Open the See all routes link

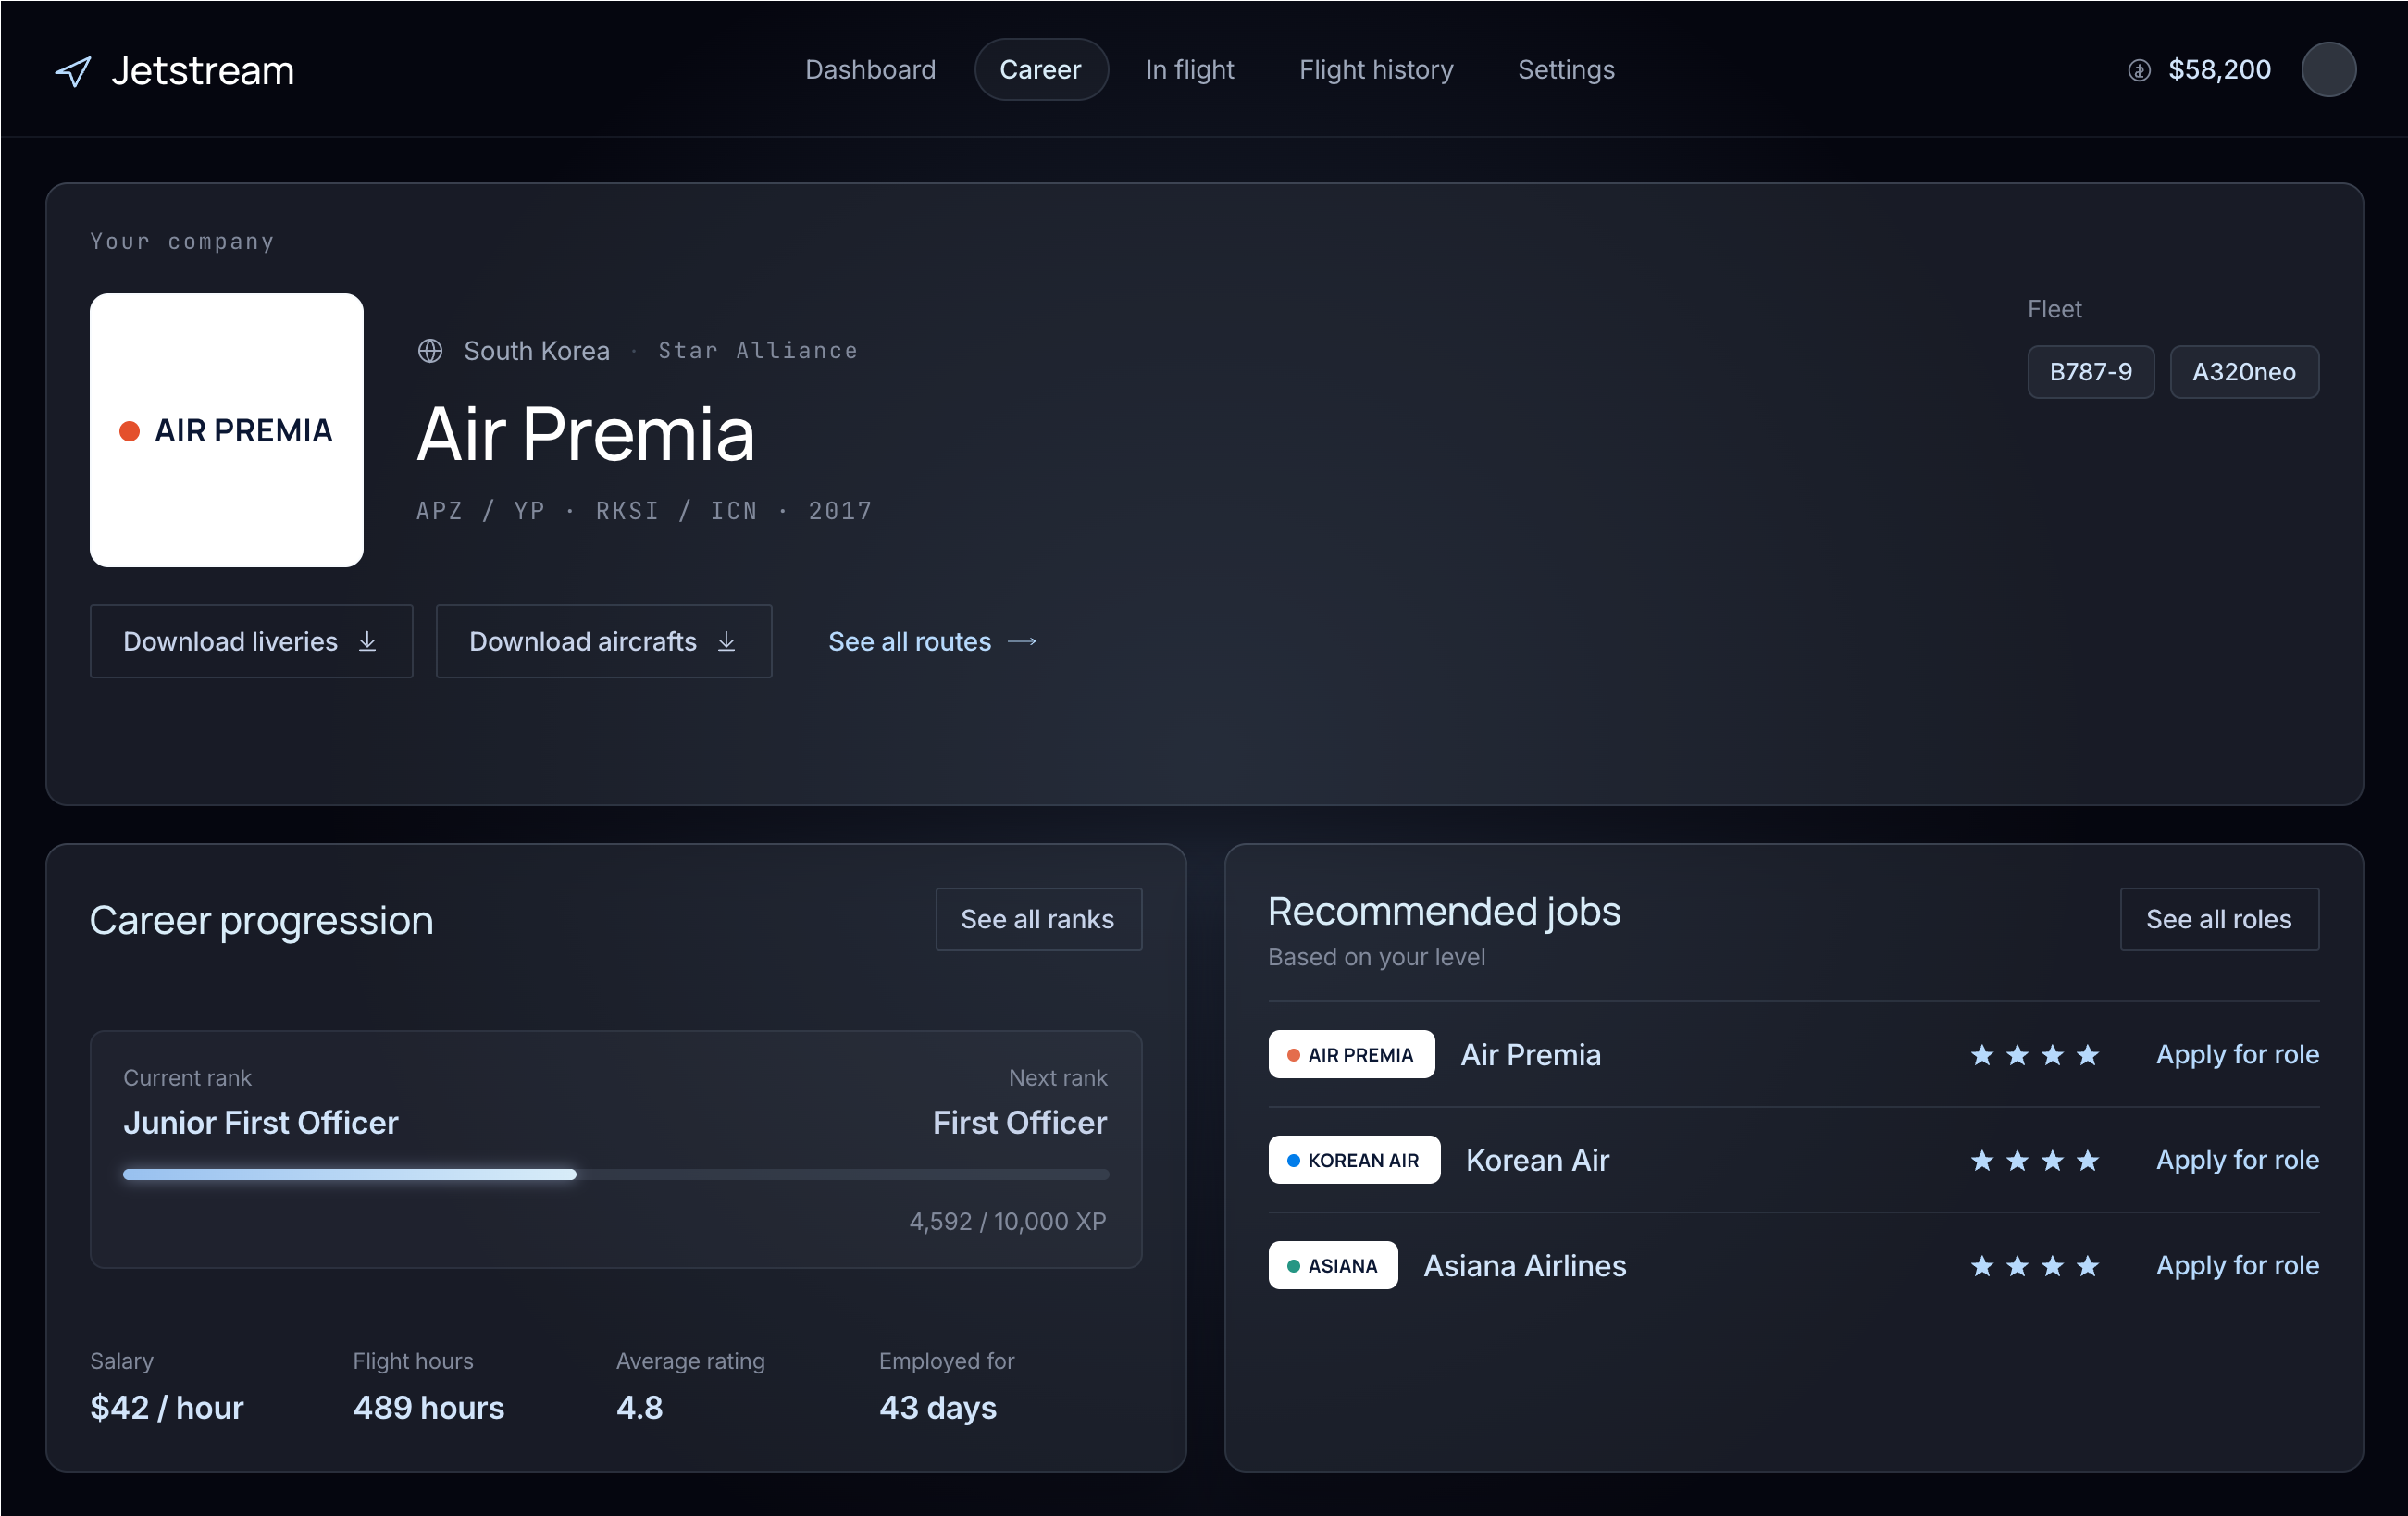coord(932,642)
